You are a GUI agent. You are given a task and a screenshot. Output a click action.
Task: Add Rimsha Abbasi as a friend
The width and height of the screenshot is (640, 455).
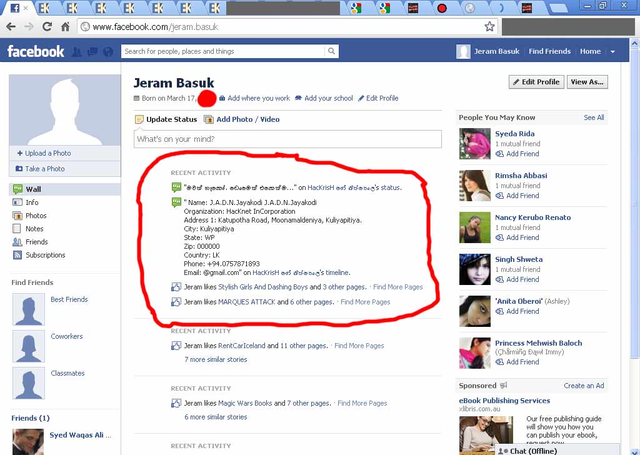tap(517, 196)
